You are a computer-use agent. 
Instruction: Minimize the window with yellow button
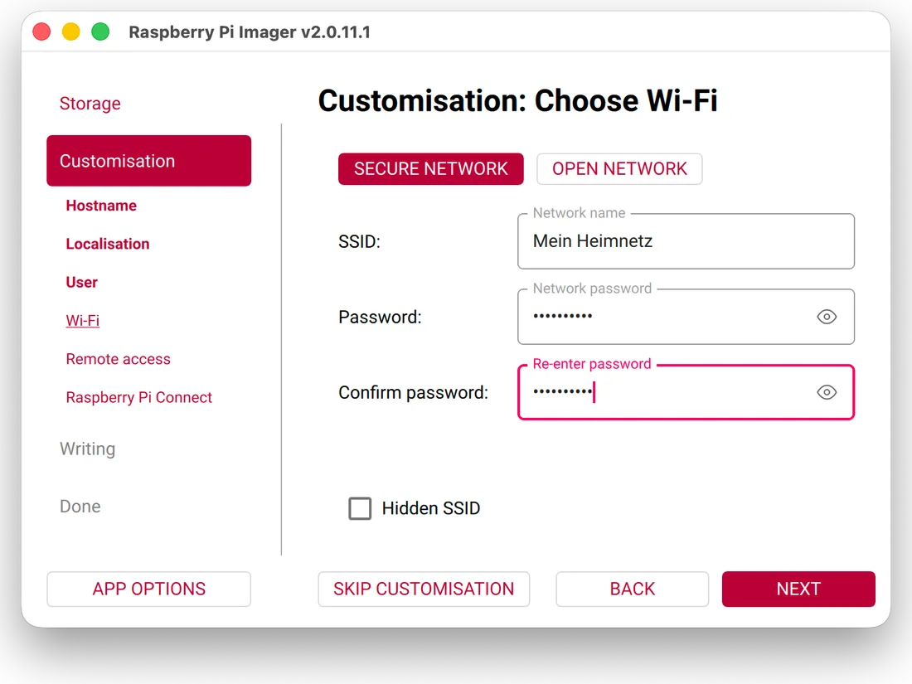[x=71, y=32]
